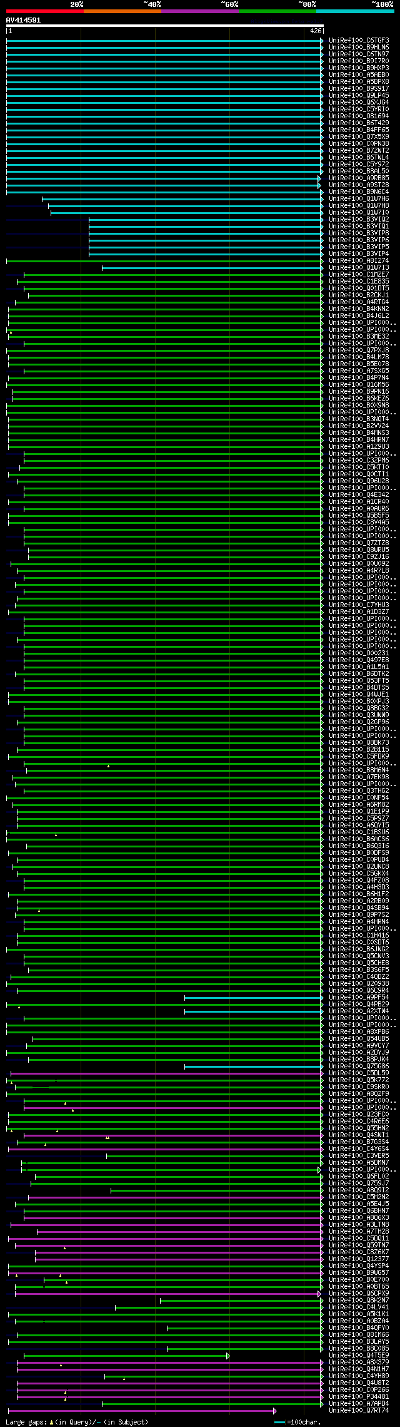Select hit label UniRef100_A7APD4
Image resolution: width=400 pixels, height=1427 pixels.
359,1404
